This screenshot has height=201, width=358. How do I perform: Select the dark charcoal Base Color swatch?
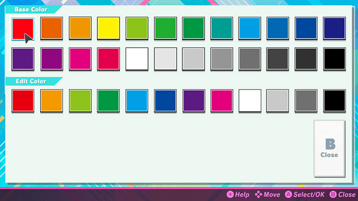tap(277, 59)
